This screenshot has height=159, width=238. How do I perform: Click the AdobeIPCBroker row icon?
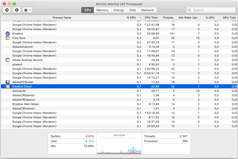tap(8, 82)
